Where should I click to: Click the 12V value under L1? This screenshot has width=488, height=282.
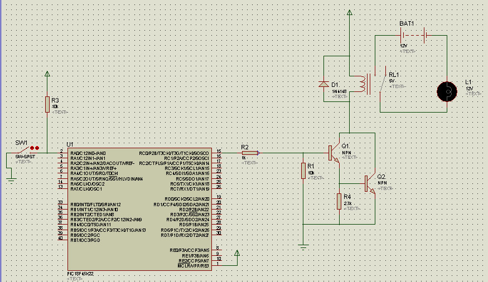coord(470,89)
